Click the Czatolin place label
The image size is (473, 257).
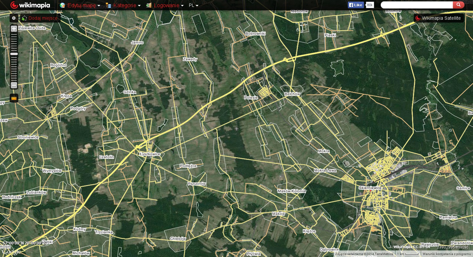click(x=106, y=157)
